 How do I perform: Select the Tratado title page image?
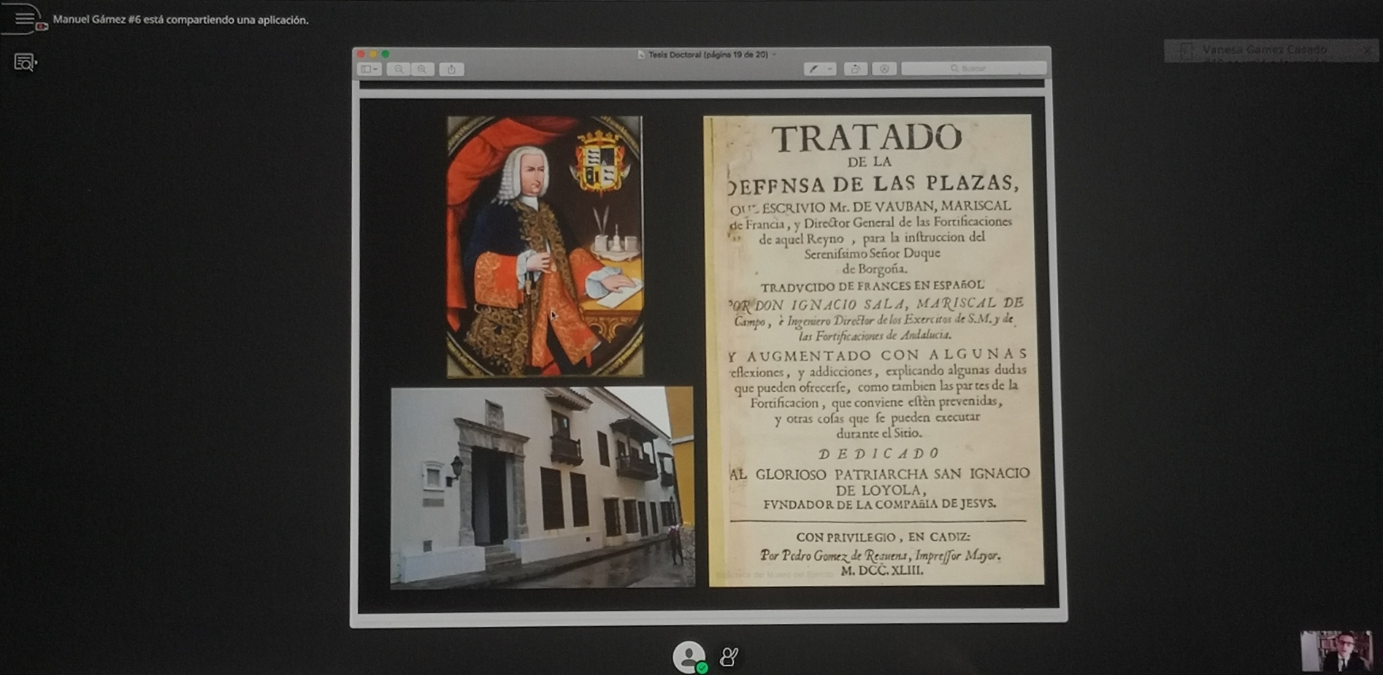pos(874,350)
